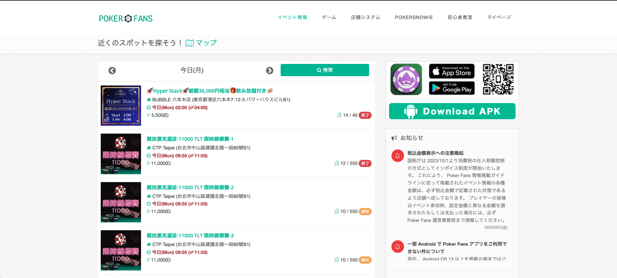Open the Hyper Stack event title link
The image size is (617, 278).
tap(210, 91)
